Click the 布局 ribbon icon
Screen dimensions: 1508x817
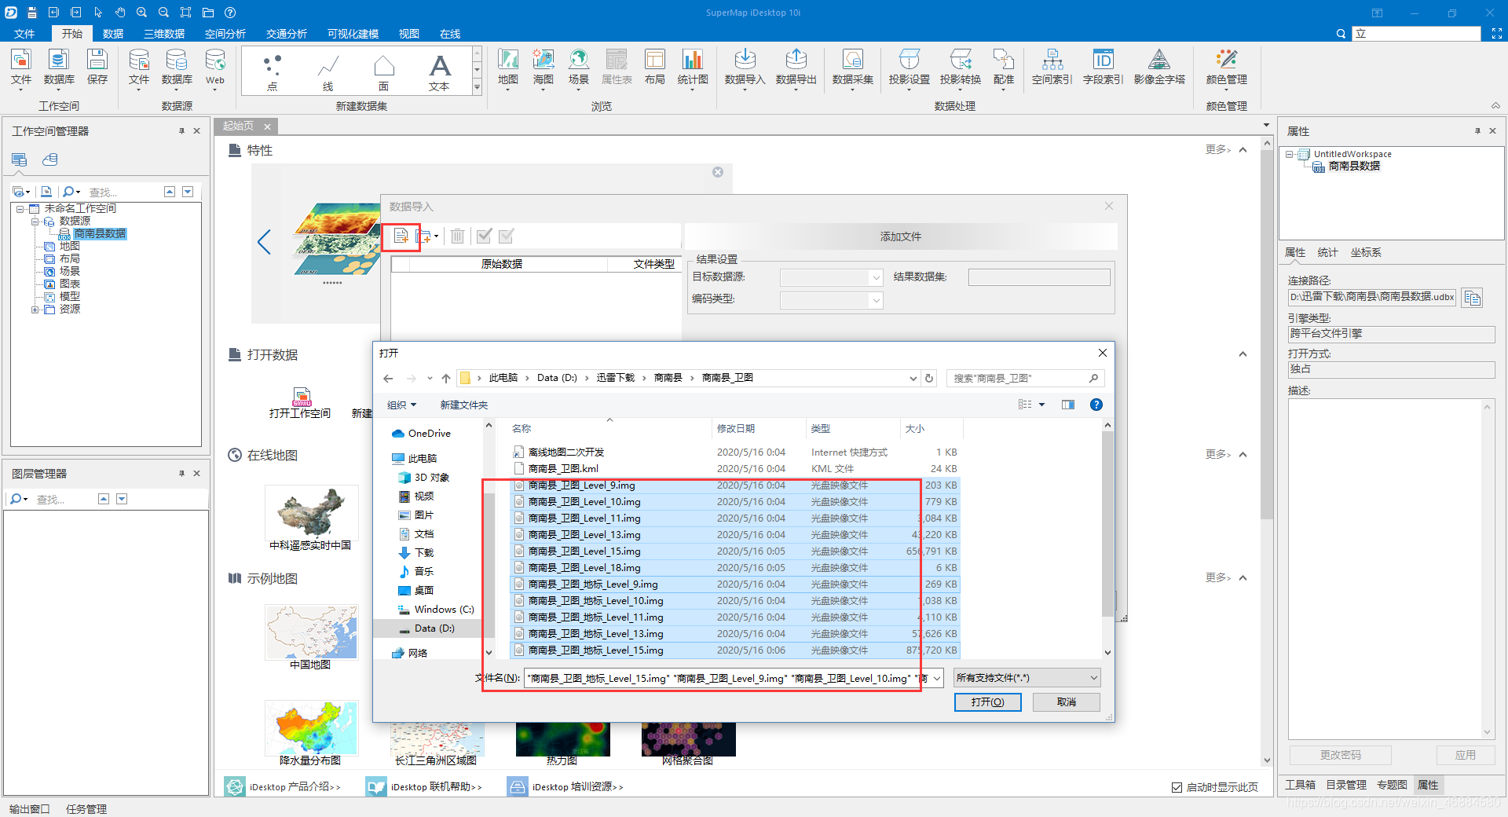coord(654,66)
